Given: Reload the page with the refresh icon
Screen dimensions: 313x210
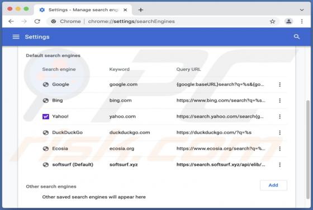Looking at the screenshot, I should click(37, 21).
